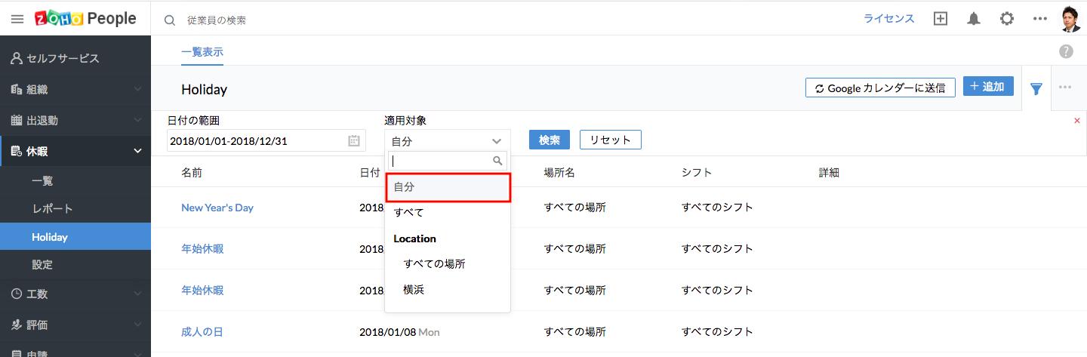Click the help question mark icon
The height and width of the screenshot is (357, 1087).
click(1066, 51)
